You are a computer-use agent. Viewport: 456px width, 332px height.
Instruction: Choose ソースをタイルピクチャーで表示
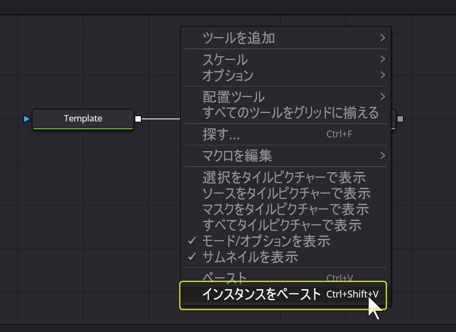285,193
